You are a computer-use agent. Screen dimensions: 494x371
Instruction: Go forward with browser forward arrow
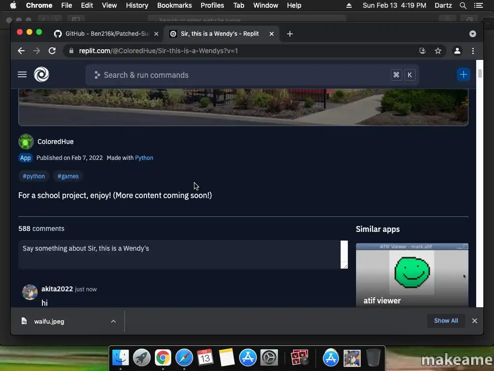click(x=37, y=51)
